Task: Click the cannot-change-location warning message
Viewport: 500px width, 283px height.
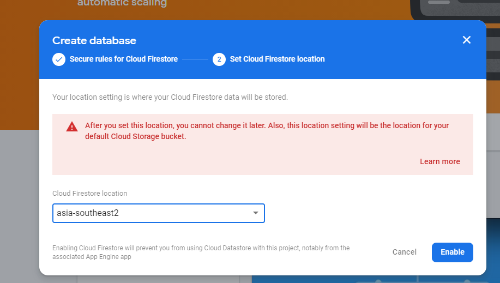Action: pyautogui.click(x=267, y=131)
